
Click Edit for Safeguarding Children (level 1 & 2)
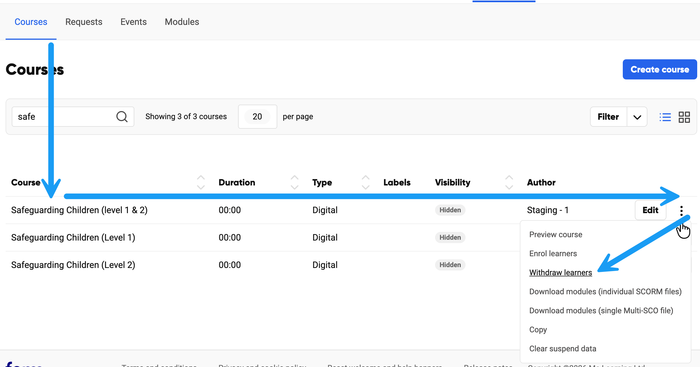(650, 210)
